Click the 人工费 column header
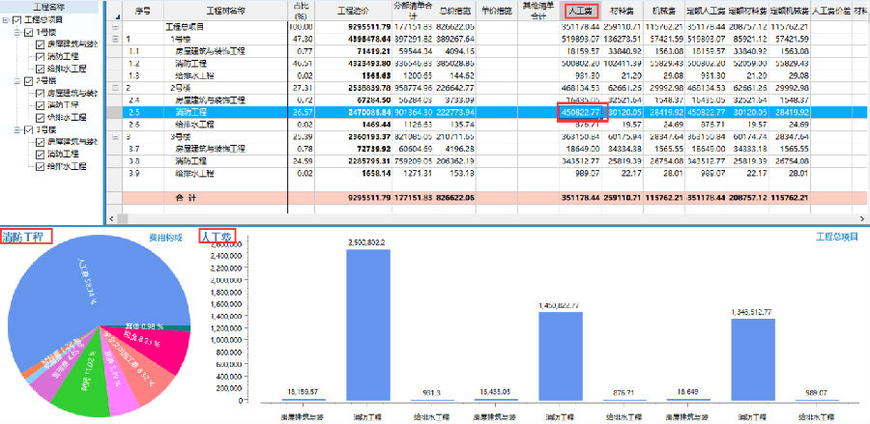Image resolution: width=870 pixels, height=424 pixels. click(x=574, y=10)
